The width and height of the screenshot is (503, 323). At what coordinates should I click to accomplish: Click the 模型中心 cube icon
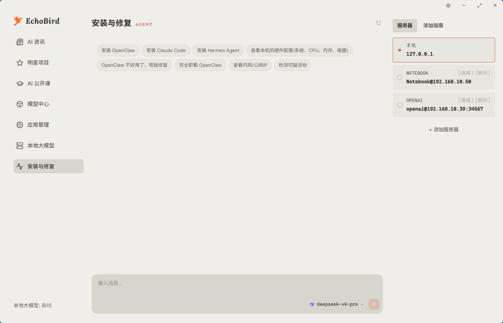click(20, 104)
